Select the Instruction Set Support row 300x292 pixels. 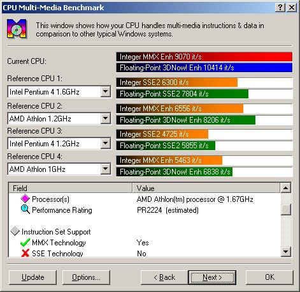(x=56, y=232)
